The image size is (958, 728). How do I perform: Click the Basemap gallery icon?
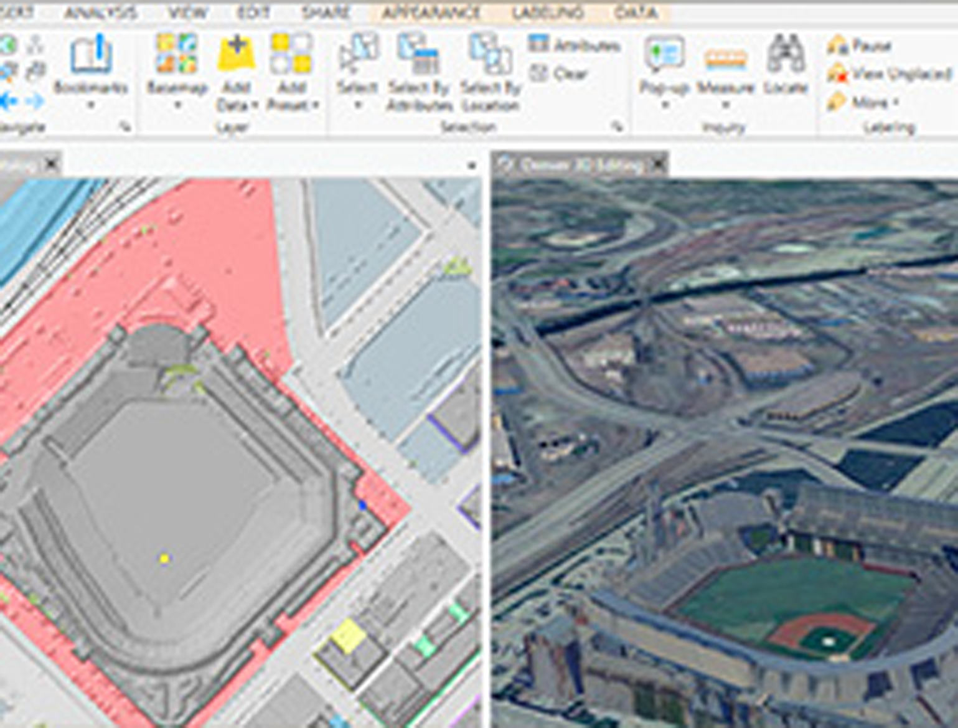pos(177,54)
